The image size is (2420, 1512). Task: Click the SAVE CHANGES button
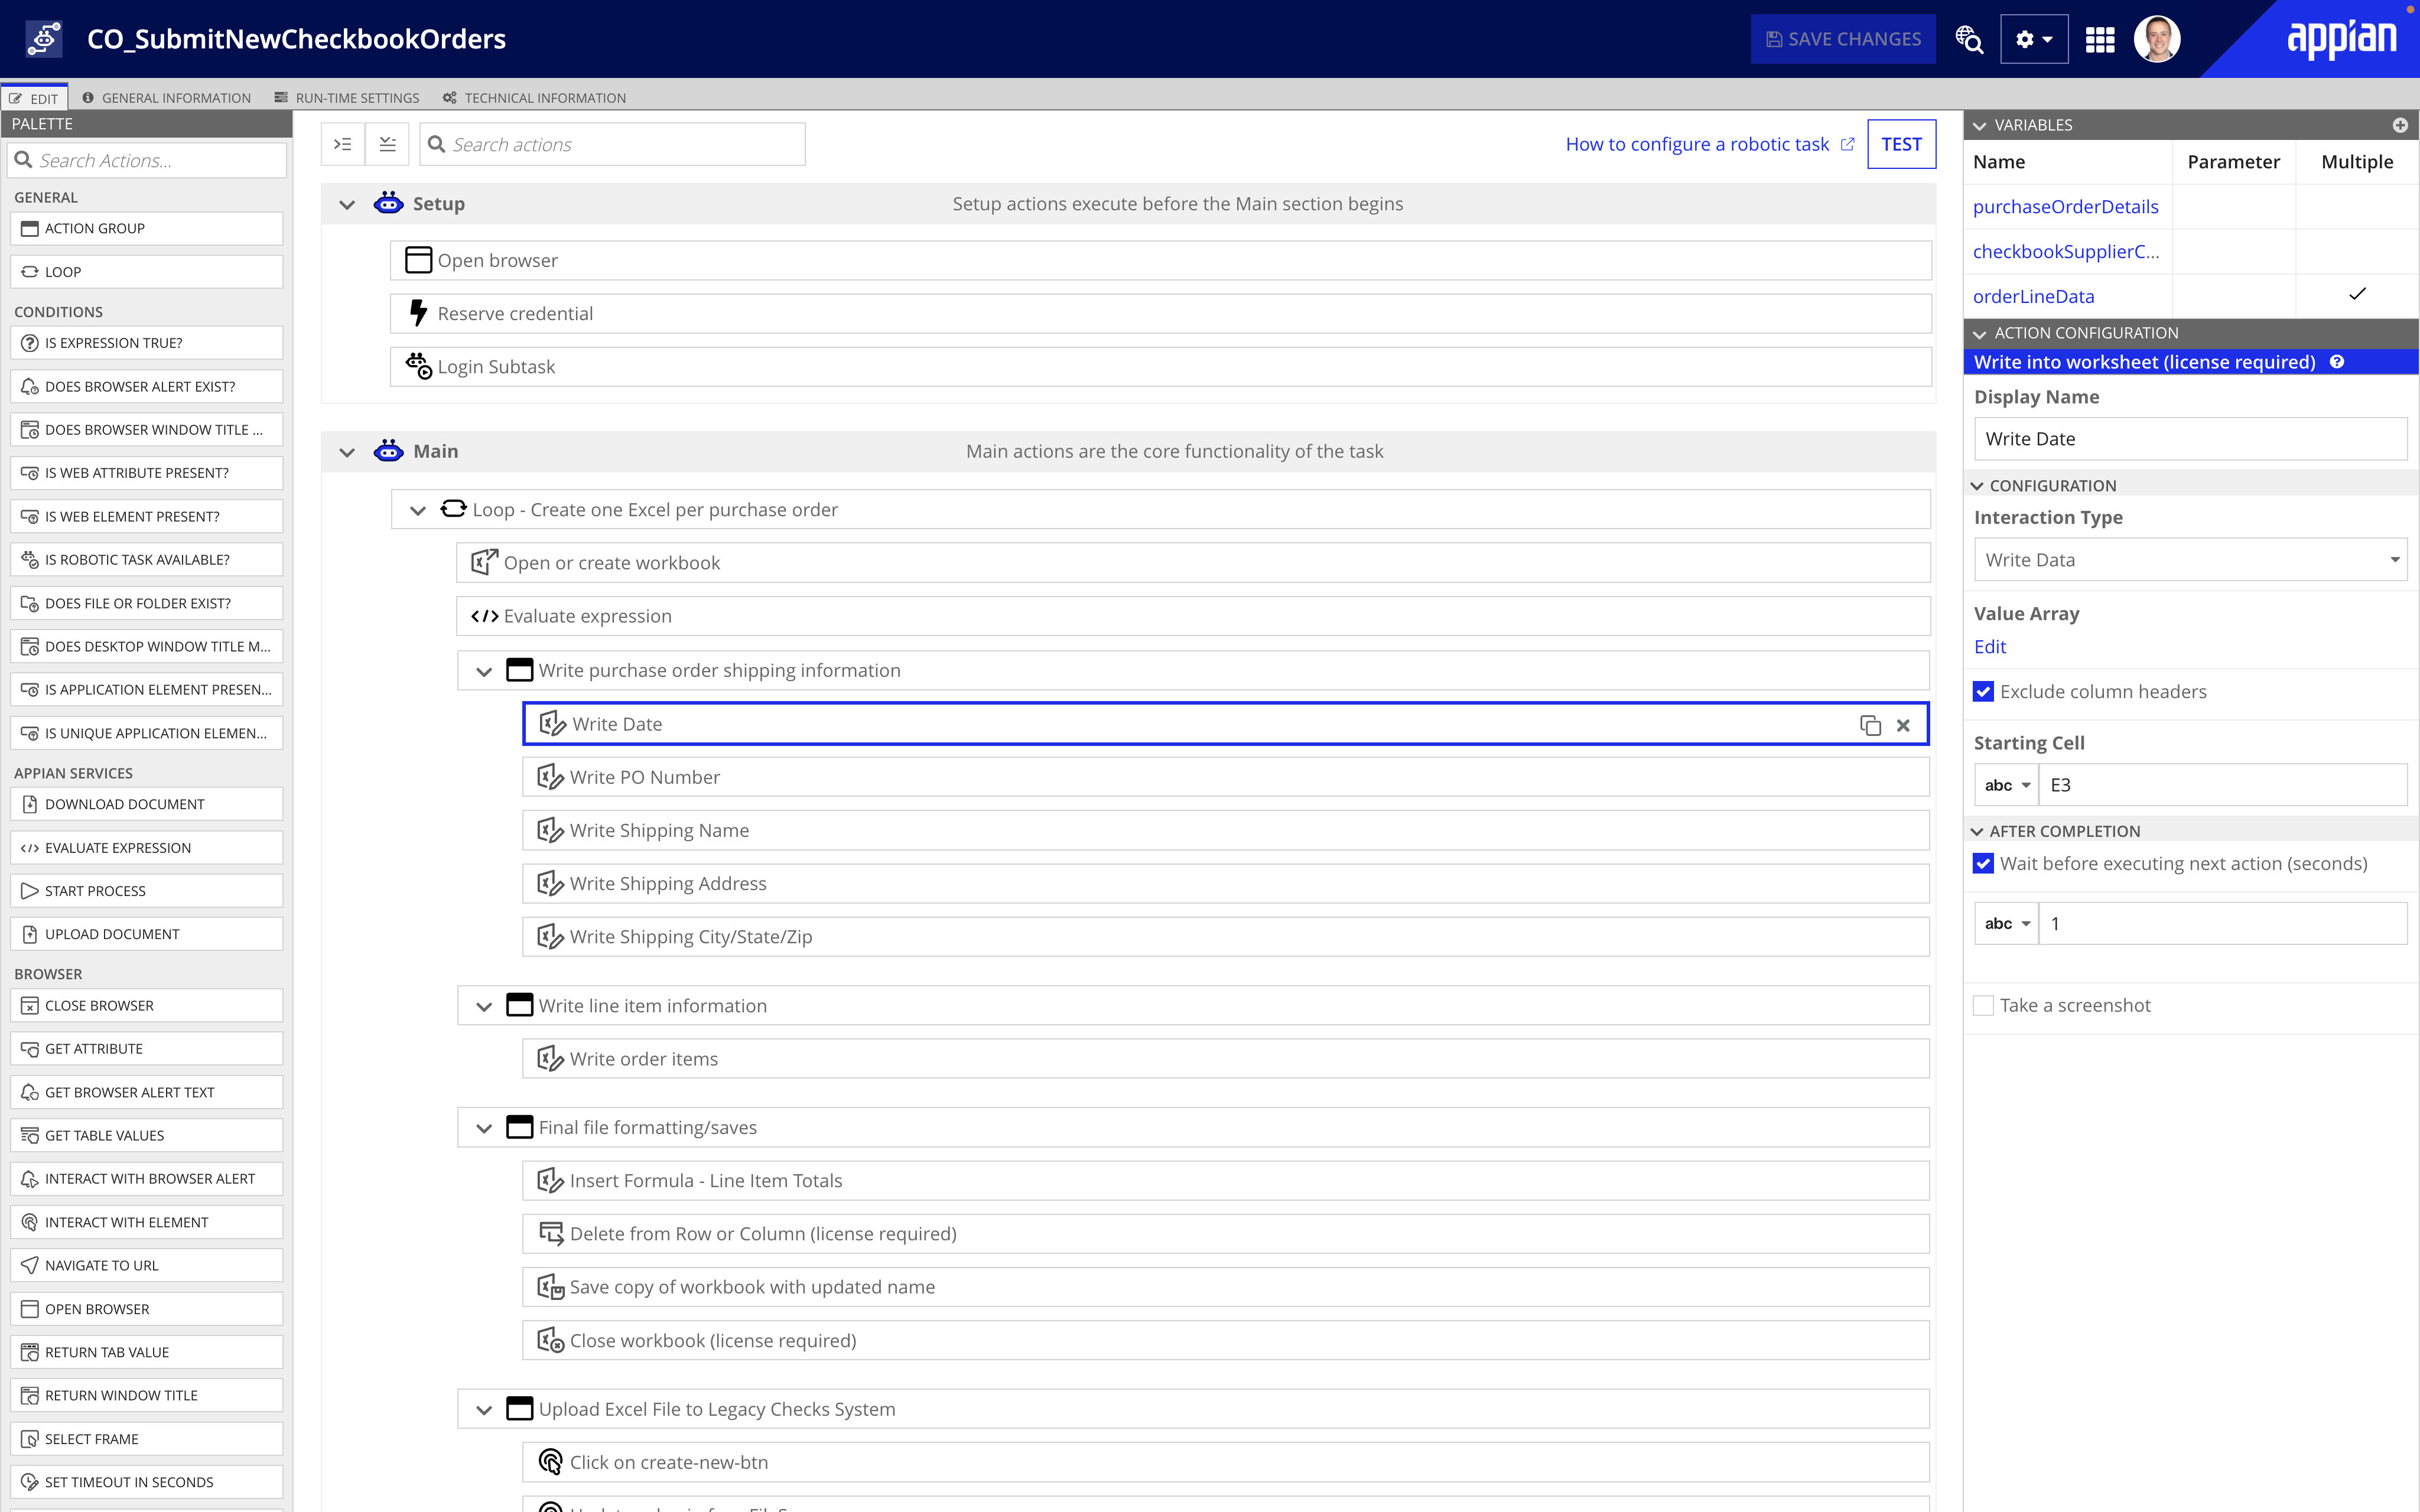1842,38
